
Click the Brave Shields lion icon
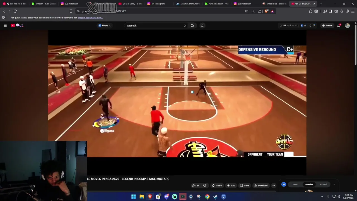click(x=266, y=11)
